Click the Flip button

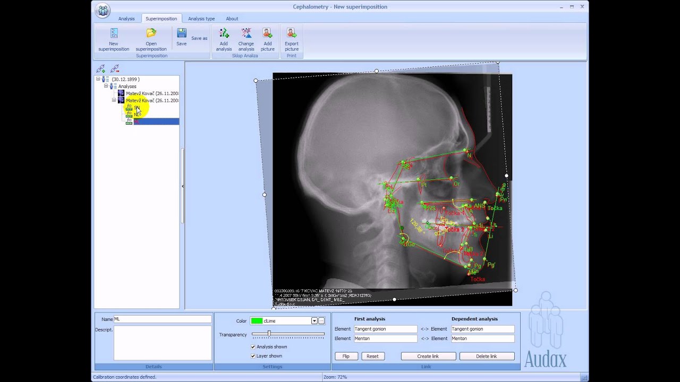[x=346, y=356]
